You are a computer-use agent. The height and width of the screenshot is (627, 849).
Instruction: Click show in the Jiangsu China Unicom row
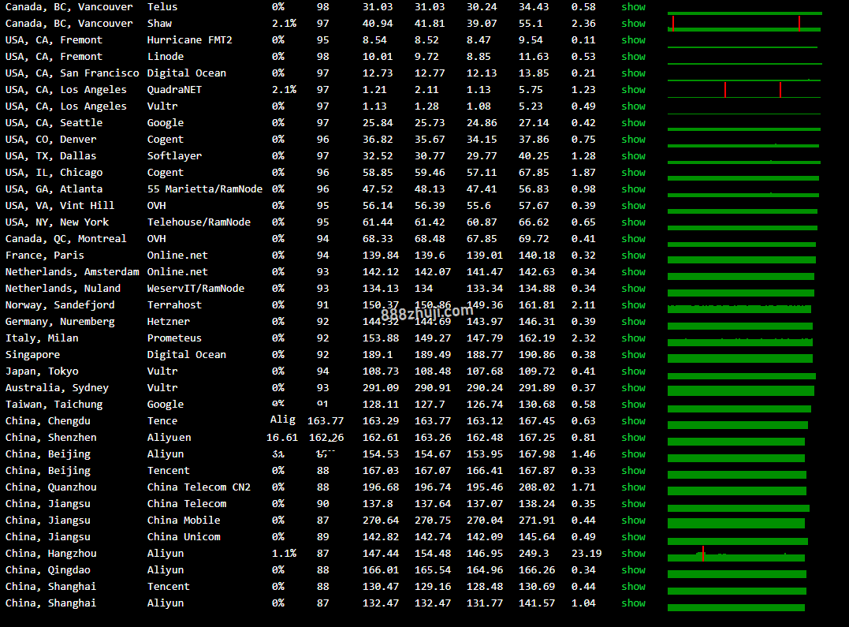tap(633, 536)
